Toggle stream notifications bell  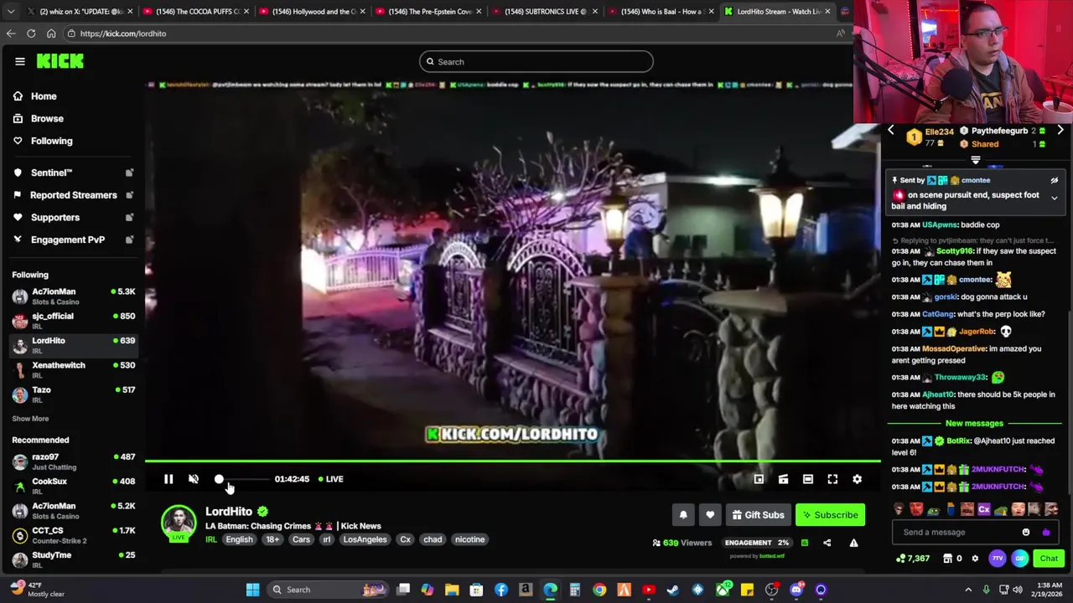pos(683,515)
